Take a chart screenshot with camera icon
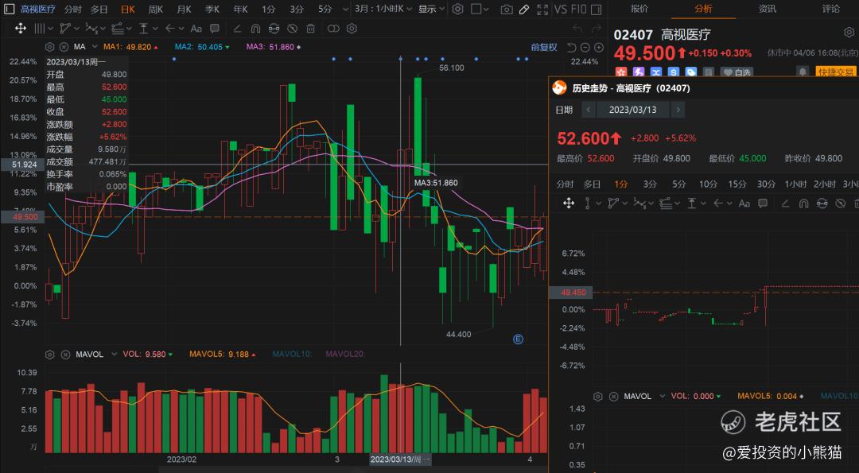Viewport: 859px width, 473px height. click(507, 10)
